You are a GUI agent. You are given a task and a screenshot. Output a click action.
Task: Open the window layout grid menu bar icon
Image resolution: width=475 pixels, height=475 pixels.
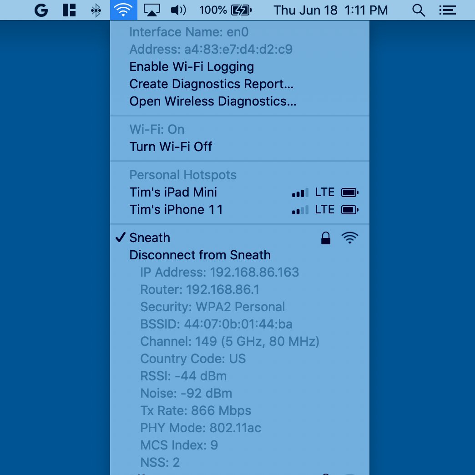69,10
